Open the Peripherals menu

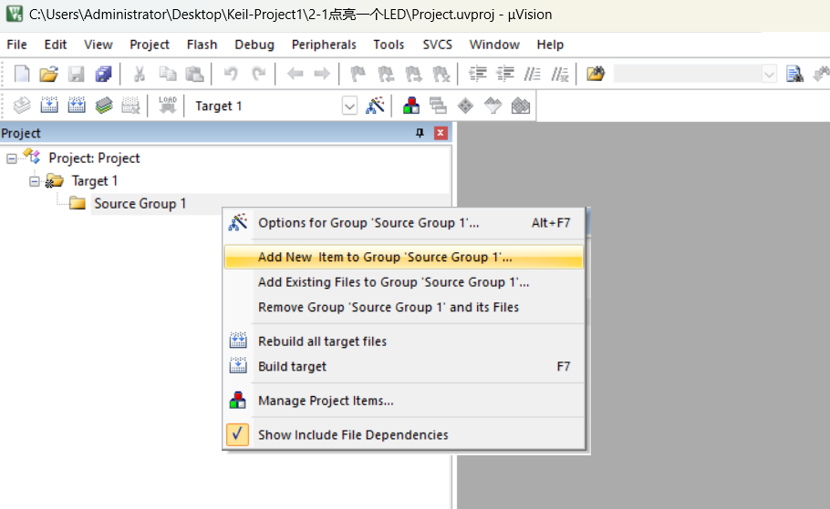(x=324, y=45)
